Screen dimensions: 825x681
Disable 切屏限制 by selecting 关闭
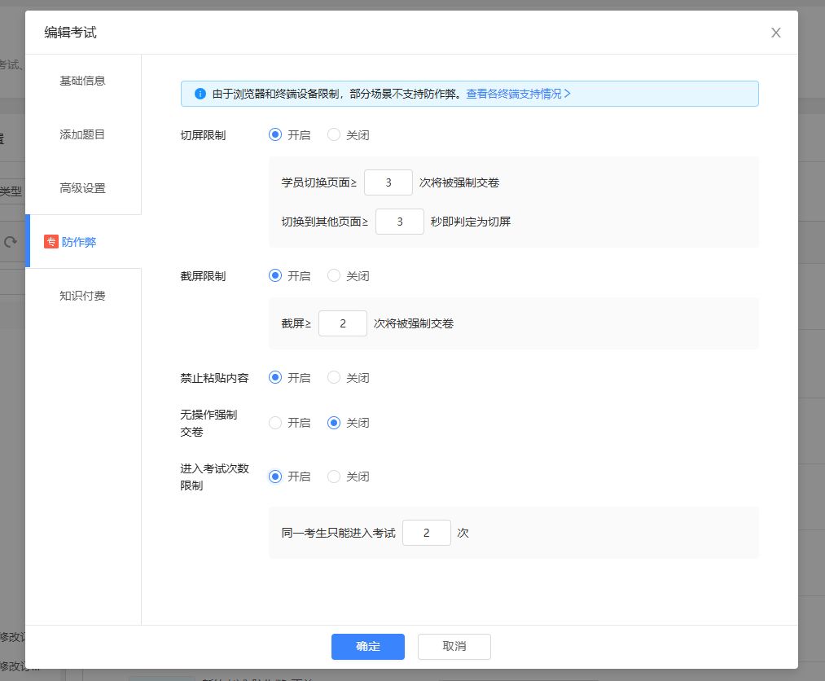[334, 135]
